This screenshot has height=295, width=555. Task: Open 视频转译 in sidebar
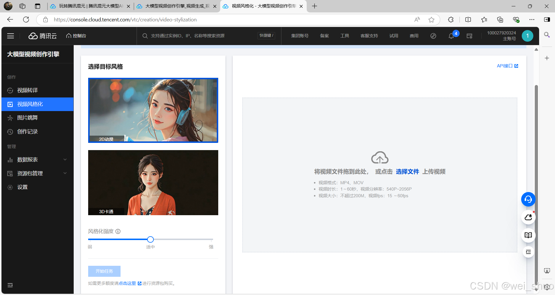pos(38,91)
